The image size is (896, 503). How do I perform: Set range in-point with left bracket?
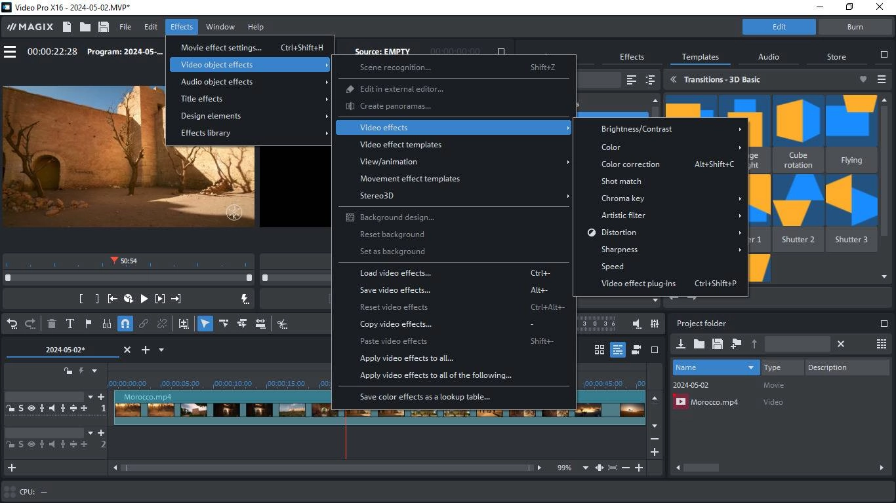coord(81,299)
